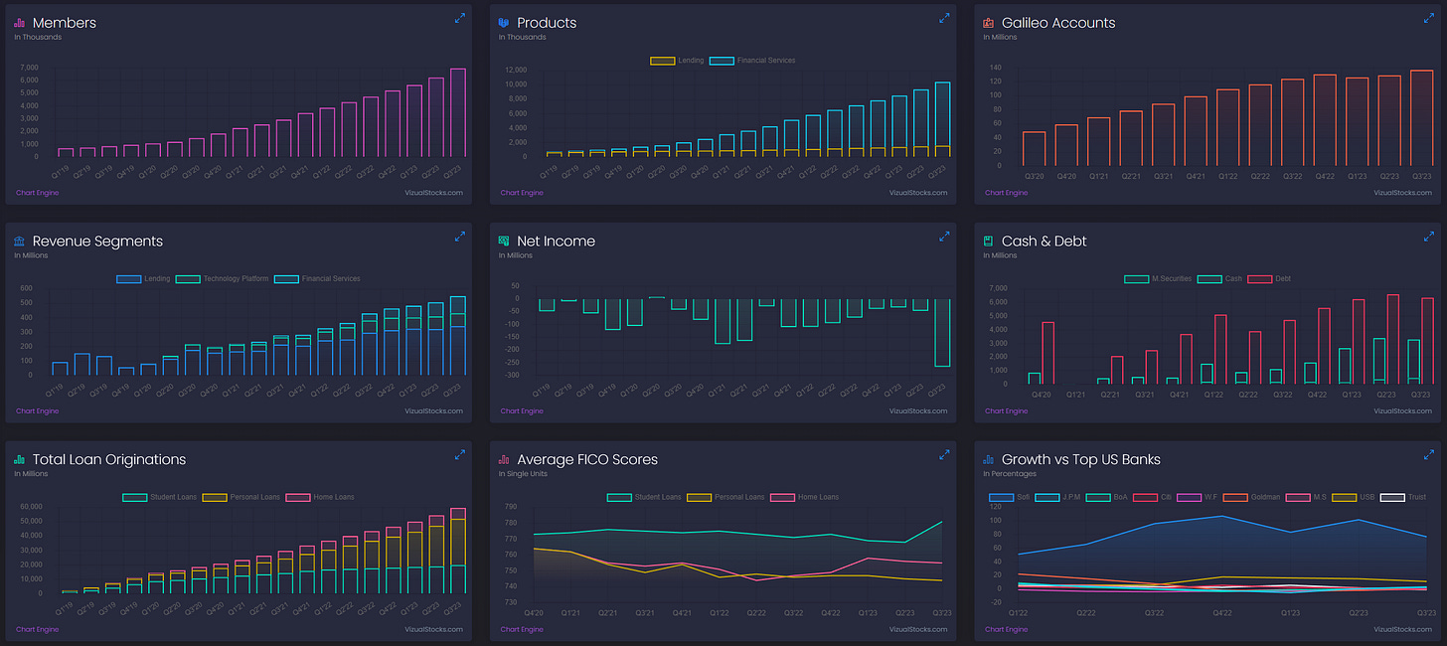This screenshot has height=646, width=1447.
Task: Click the pink bar-chart icon beside Members
Action: click(x=20, y=22)
